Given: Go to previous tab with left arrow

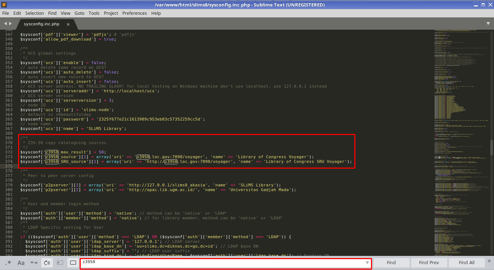Looking at the screenshot, I should tap(5, 24).
